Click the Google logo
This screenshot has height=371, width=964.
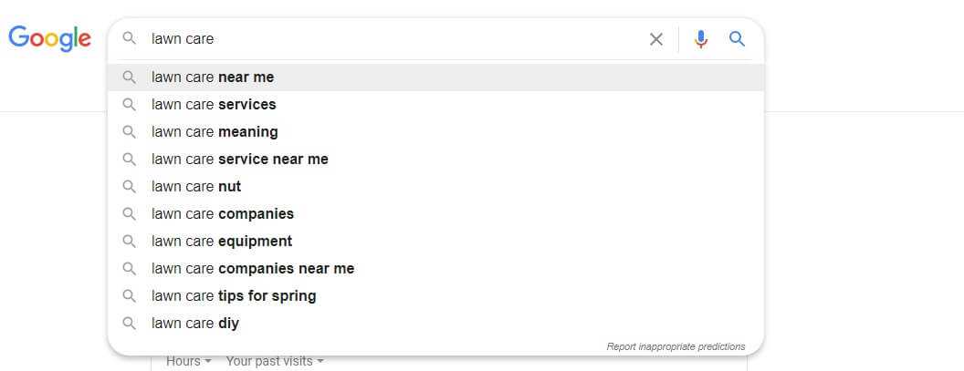(50, 38)
